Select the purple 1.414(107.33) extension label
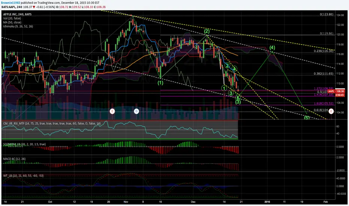Viewport: 349px width, 206px height. 324,95
